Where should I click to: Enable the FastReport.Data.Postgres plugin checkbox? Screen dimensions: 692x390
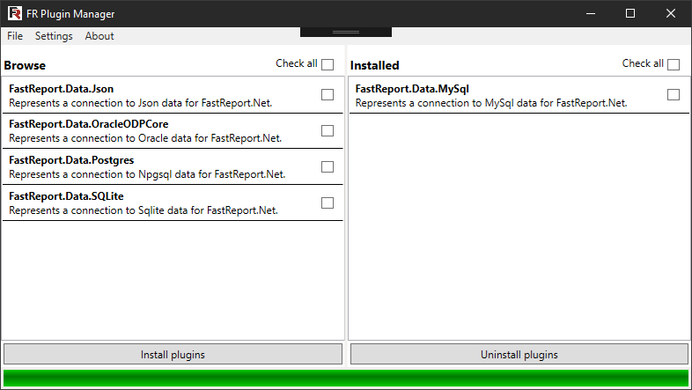pos(328,167)
